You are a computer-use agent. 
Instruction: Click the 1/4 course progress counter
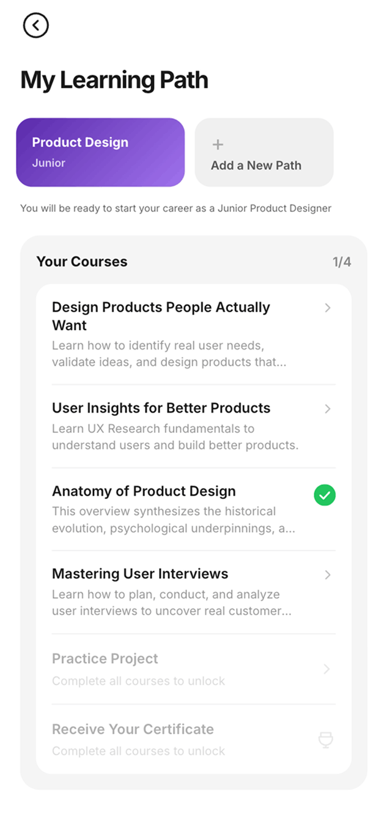(x=342, y=262)
